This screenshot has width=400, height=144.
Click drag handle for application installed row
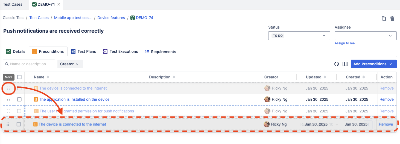pyautogui.click(x=8, y=99)
